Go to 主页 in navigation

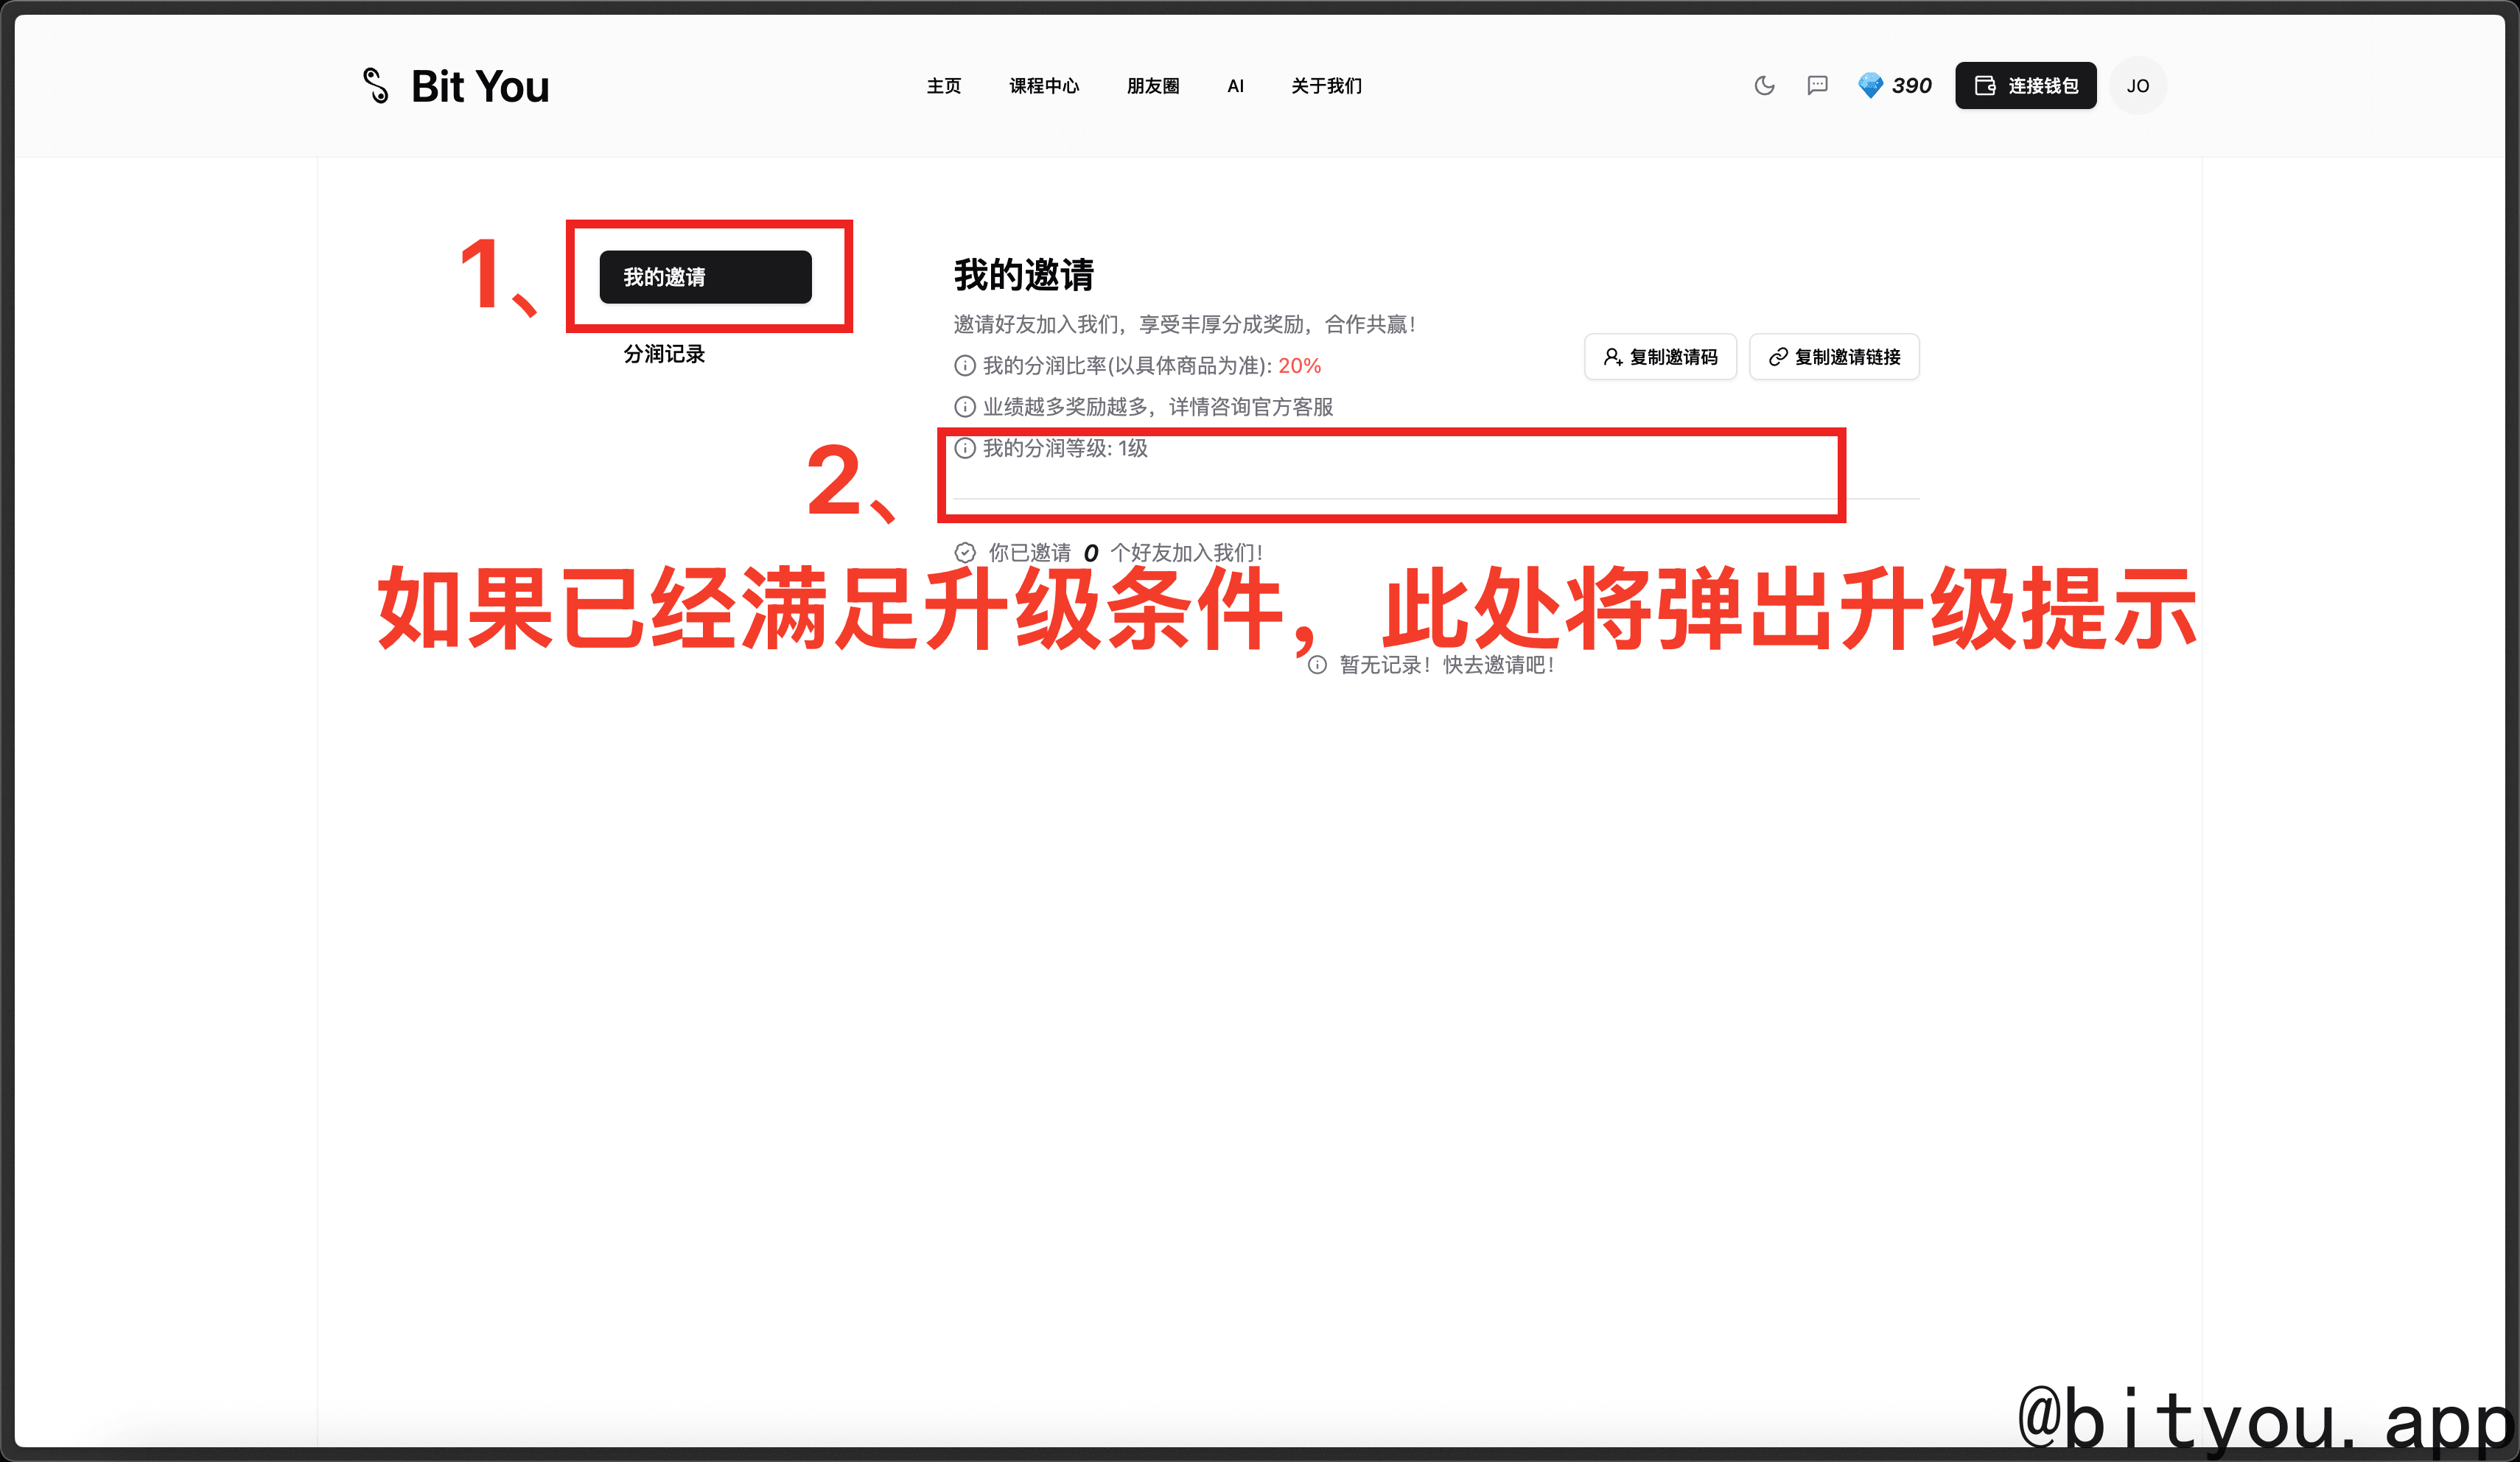pyautogui.click(x=943, y=86)
